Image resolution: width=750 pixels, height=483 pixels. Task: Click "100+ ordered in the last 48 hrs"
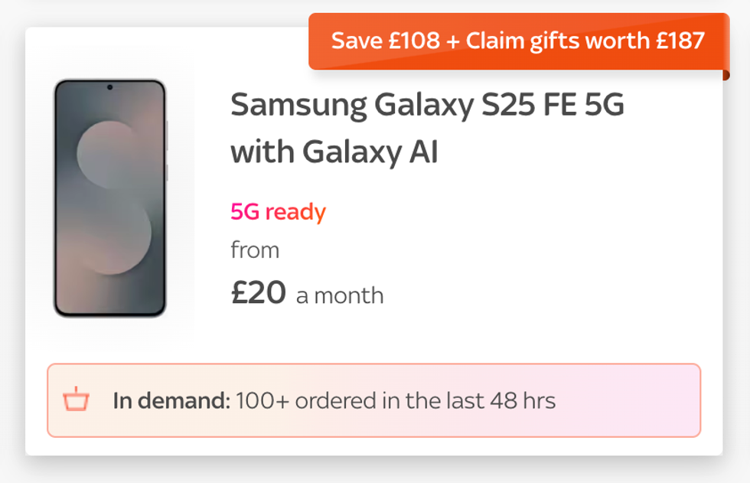[x=396, y=400]
